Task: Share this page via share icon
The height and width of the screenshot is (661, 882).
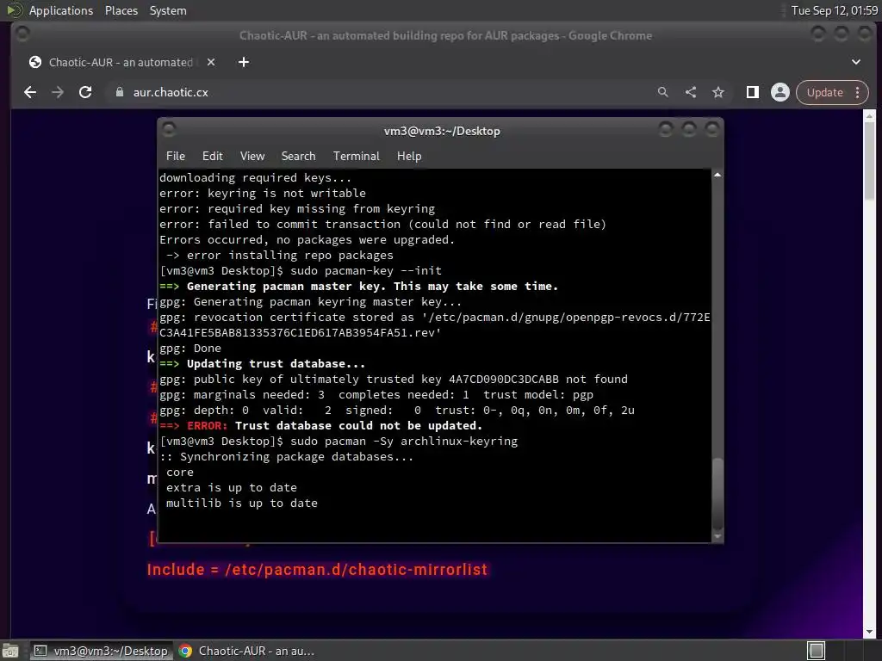Action: coord(691,92)
